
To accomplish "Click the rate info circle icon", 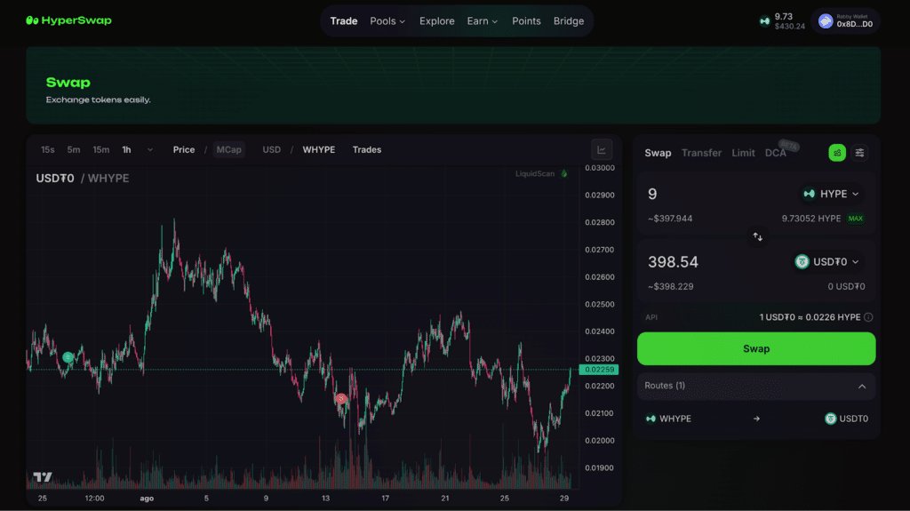I will pos(868,317).
